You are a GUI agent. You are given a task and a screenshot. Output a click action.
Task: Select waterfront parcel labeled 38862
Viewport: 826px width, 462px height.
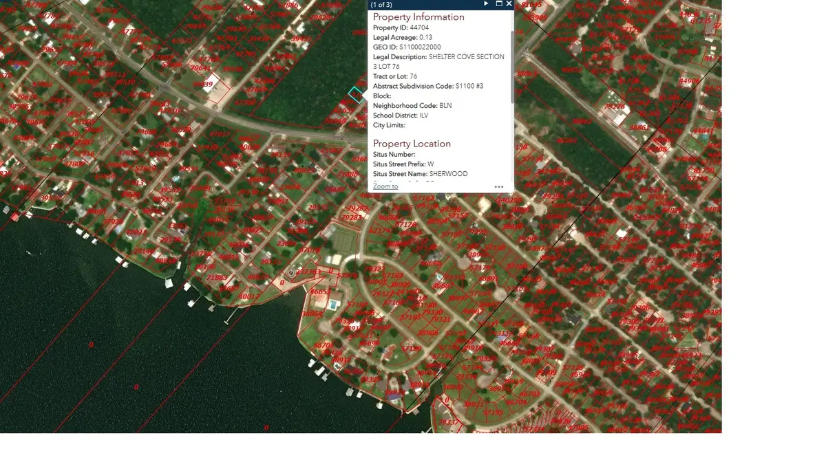[312, 314]
